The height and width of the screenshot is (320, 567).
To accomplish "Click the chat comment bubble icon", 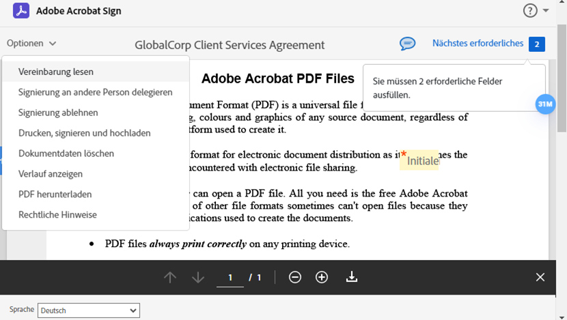I will pyautogui.click(x=407, y=44).
